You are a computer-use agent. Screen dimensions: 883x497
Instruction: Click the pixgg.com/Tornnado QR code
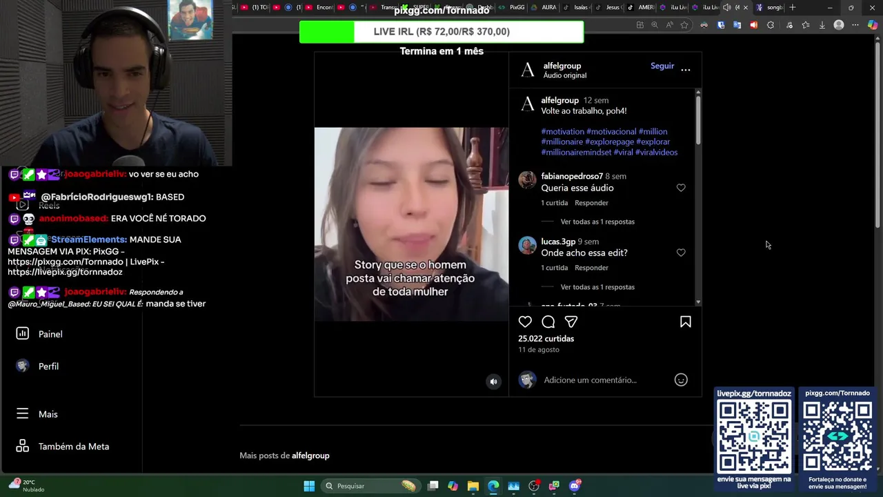pos(837,436)
